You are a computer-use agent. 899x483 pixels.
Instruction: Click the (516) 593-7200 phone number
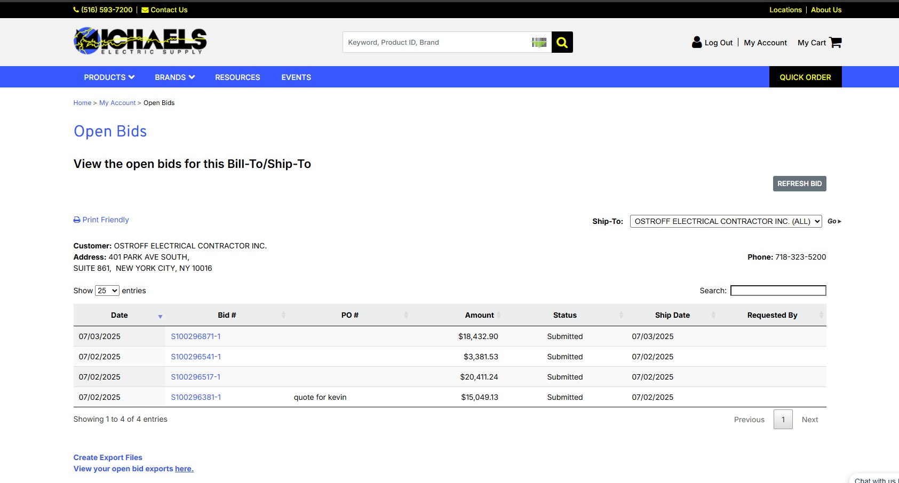coord(107,10)
